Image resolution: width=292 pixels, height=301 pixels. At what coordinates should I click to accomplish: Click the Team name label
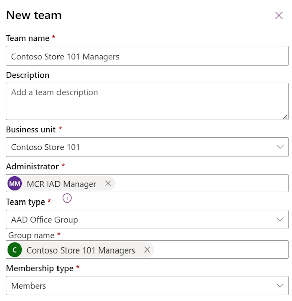(28, 38)
